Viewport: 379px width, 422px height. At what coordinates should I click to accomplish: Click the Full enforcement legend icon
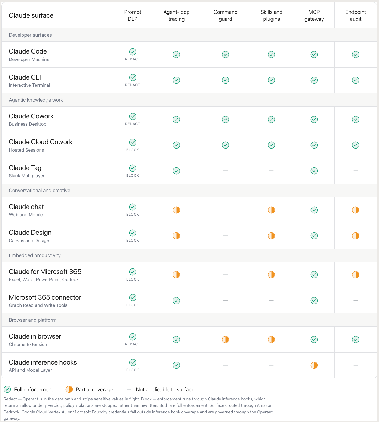(x=7, y=389)
